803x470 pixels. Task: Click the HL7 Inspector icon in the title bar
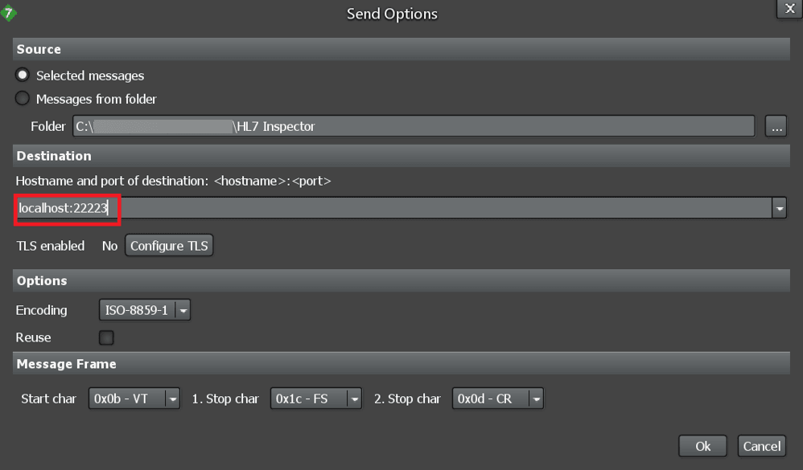point(10,13)
